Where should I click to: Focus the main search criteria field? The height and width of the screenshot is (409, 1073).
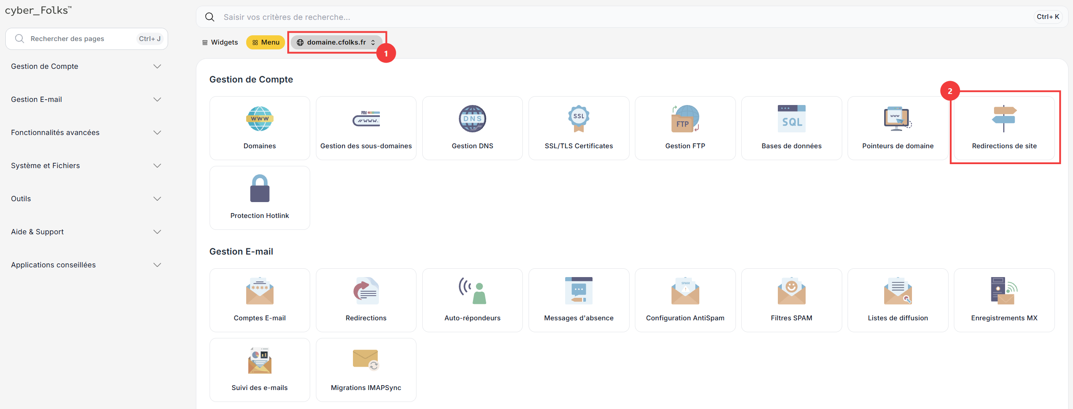coord(631,17)
